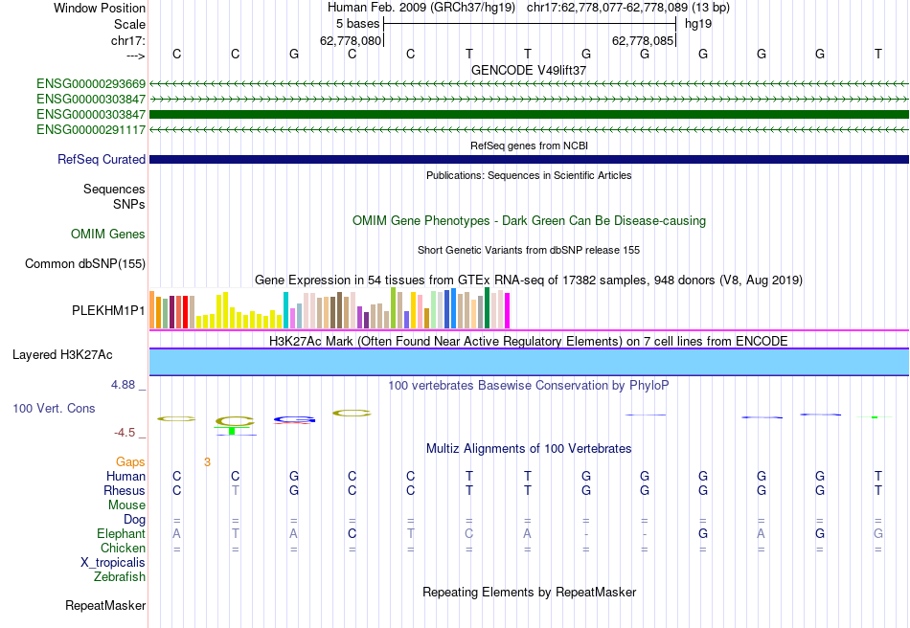910x628 pixels.
Task: Open Short Genetic Variants from dbSNP title
Action: point(529,251)
